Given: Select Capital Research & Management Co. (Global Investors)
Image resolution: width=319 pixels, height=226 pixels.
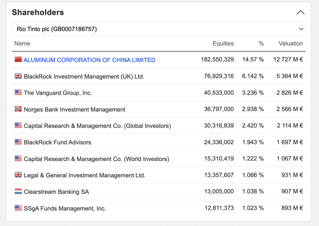Looking at the screenshot, I should 97,126.
